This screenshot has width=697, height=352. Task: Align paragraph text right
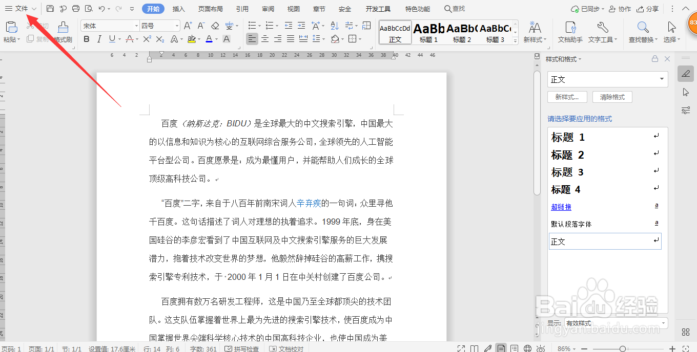tap(278, 39)
